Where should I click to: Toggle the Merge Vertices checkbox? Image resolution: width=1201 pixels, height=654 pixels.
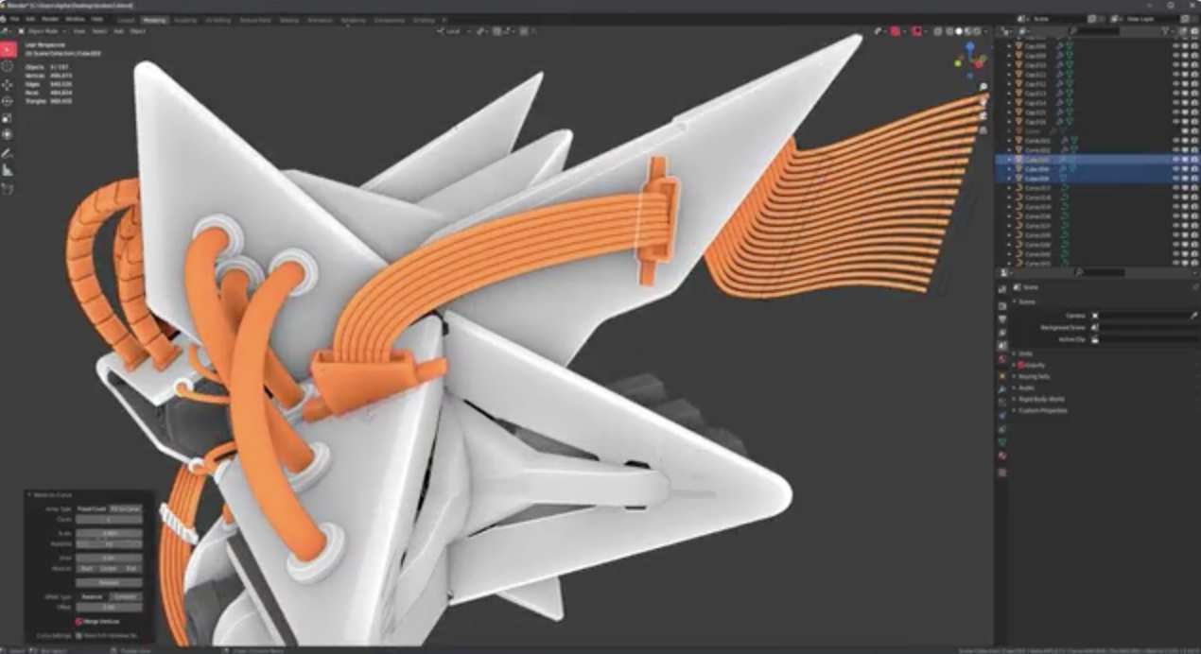(79, 621)
